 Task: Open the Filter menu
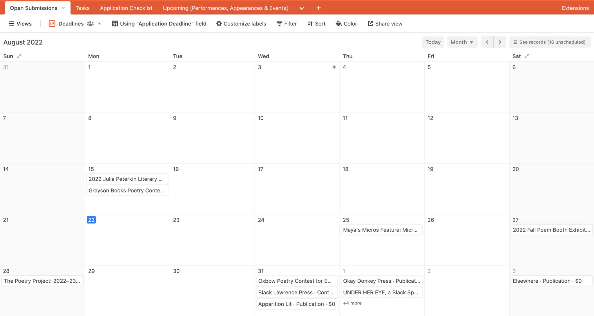tap(287, 24)
